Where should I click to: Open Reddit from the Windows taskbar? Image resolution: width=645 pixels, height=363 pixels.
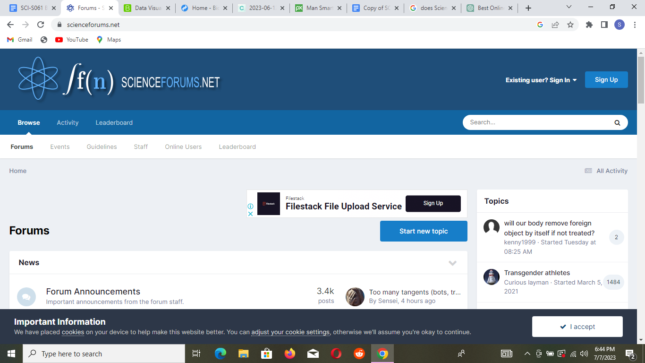pos(359,354)
